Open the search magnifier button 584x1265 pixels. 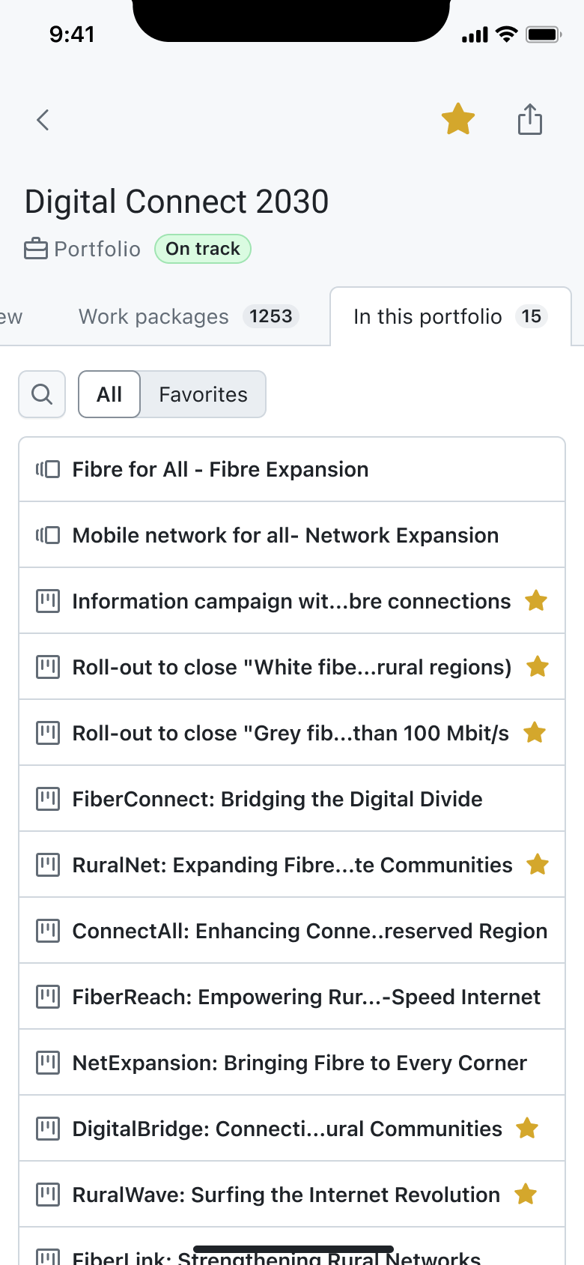point(42,394)
